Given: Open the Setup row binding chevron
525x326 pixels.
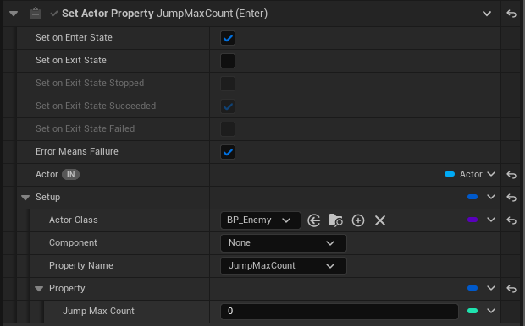Looking at the screenshot, I should 491,197.
